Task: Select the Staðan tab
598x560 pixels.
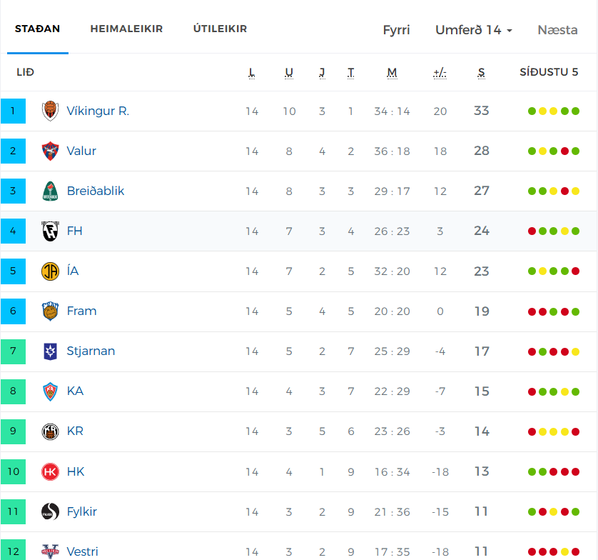Action: [37, 29]
